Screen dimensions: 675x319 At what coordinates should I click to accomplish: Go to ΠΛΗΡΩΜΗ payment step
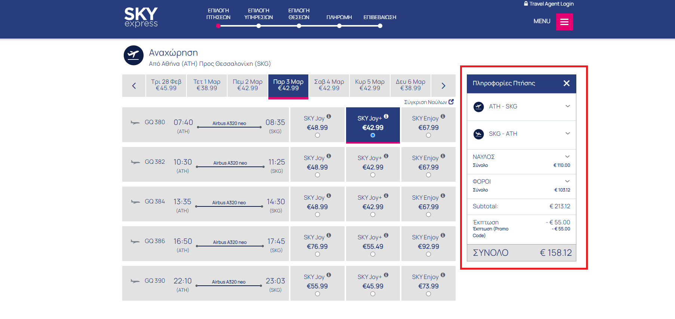point(339,17)
